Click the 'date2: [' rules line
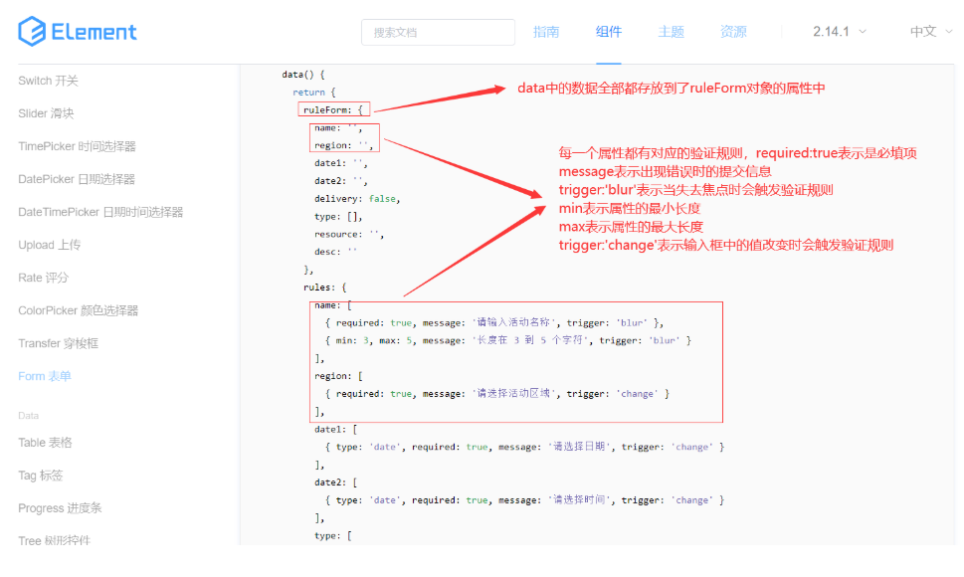Screen dimensions: 964x577 pyautogui.click(x=335, y=482)
